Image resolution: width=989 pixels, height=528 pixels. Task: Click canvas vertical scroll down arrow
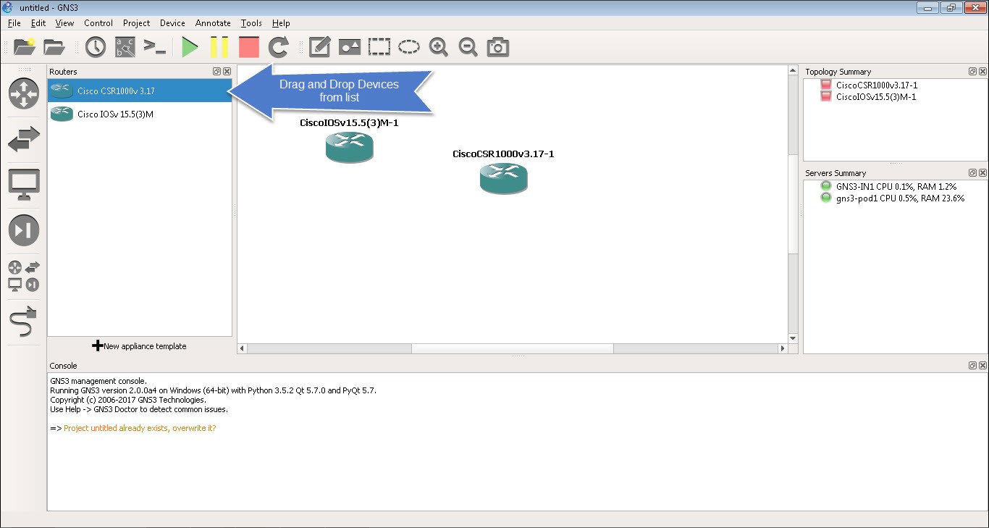793,338
